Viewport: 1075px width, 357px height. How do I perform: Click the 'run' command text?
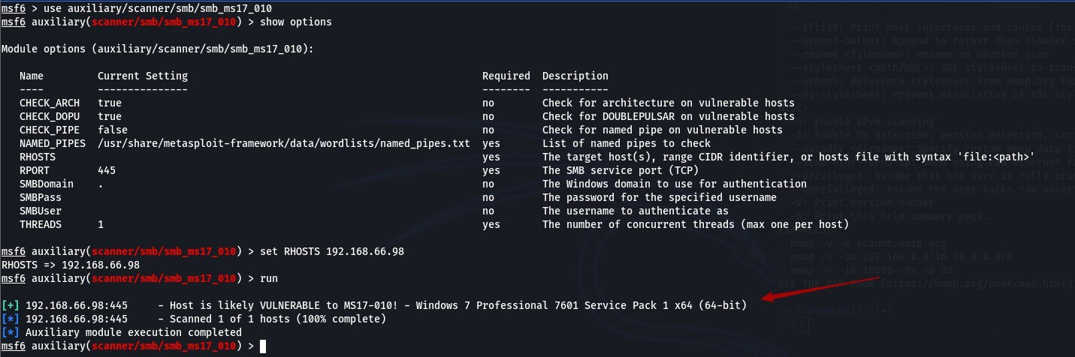(269, 278)
